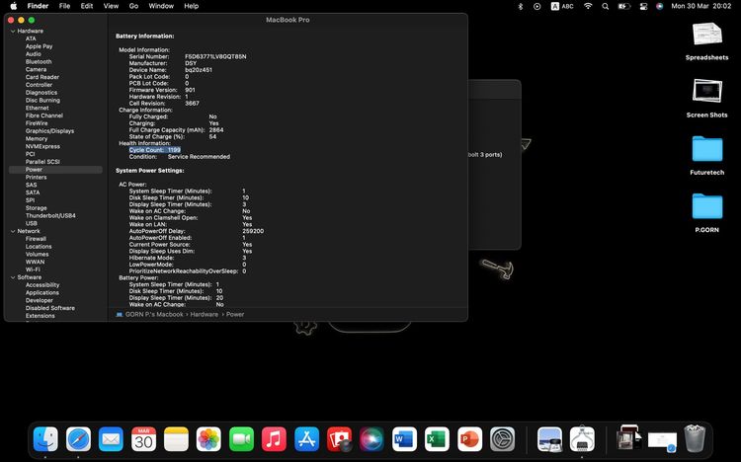Click the Wi-Fi status icon

[588, 6]
